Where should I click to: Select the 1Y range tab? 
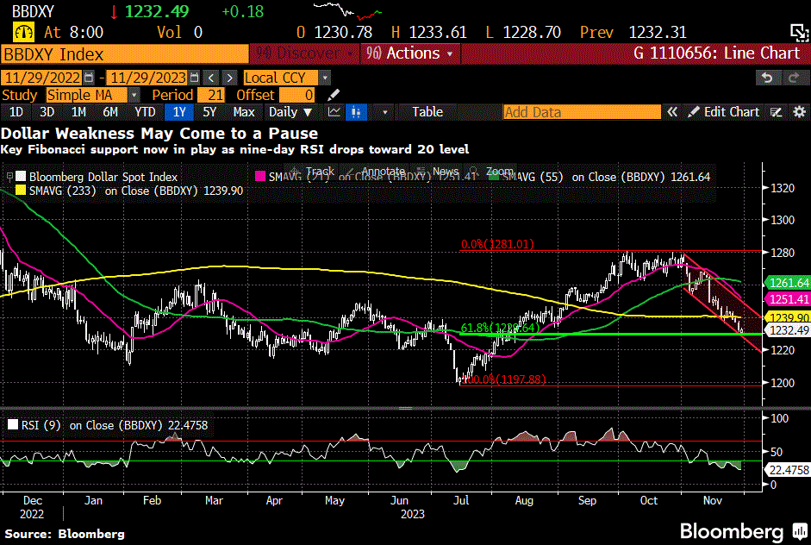tap(179, 112)
